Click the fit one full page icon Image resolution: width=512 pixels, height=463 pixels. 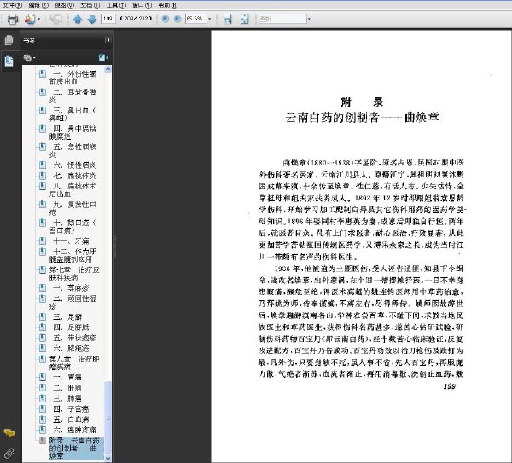[245, 20]
